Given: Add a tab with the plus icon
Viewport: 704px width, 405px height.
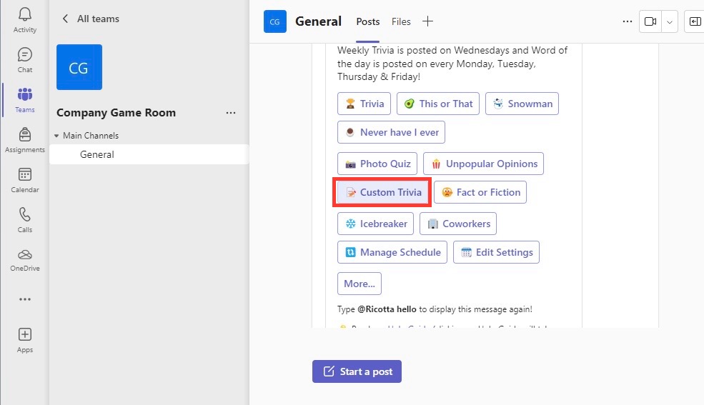Looking at the screenshot, I should click(428, 21).
